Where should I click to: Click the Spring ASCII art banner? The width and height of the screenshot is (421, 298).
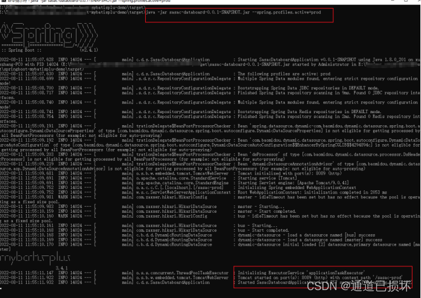[49, 35]
